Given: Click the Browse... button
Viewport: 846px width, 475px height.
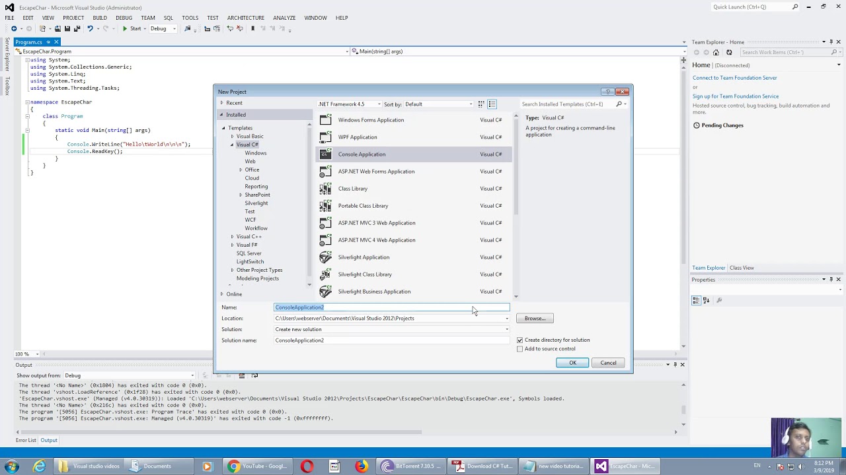Looking at the screenshot, I should pyautogui.click(x=535, y=319).
